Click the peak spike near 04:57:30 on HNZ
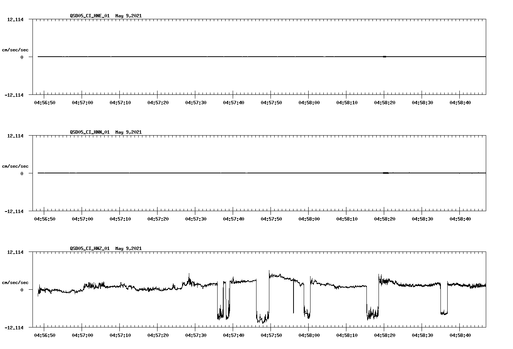The image size is (513, 349). point(189,273)
